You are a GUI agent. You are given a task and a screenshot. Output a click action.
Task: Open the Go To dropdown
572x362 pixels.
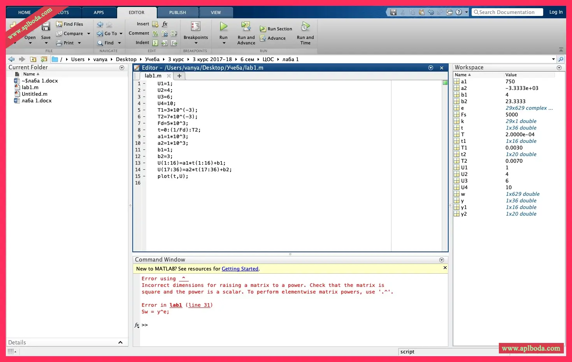click(x=121, y=34)
